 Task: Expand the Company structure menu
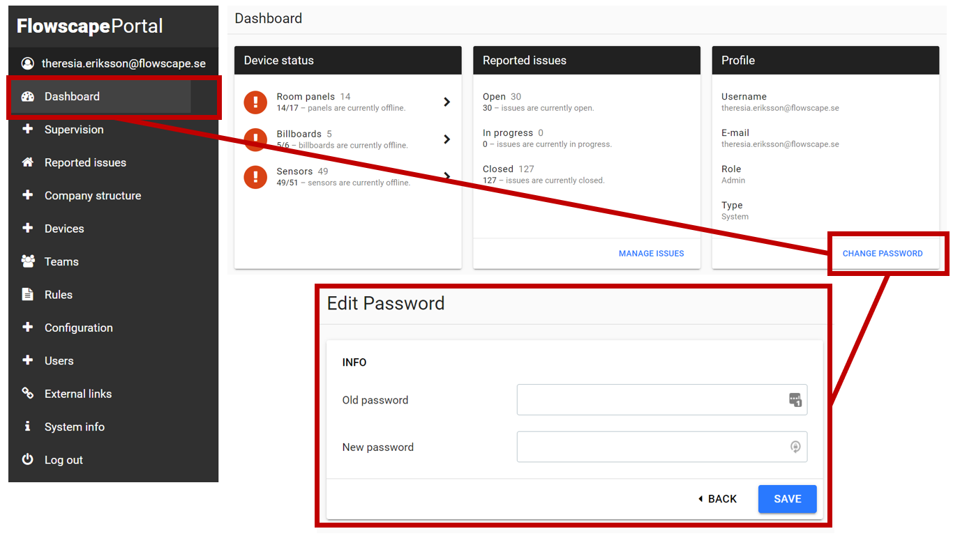tap(113, 195)
